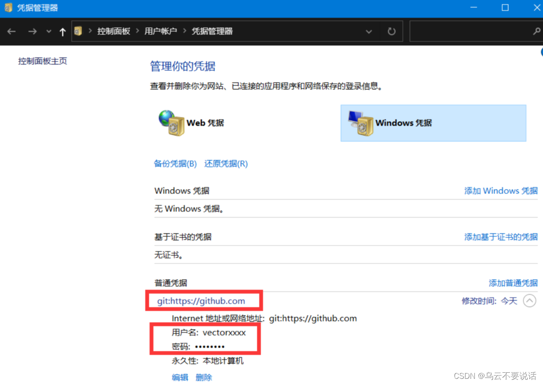Refresh the Credential Manager page
Image resolution: width=543 pixels, height=384 pixels.
tap(391, 31)
